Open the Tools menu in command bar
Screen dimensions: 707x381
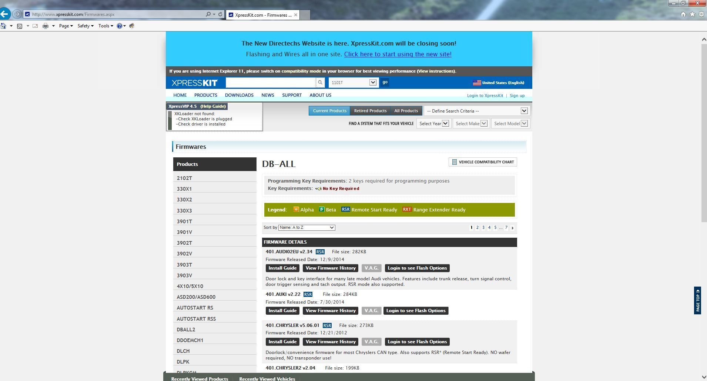[105, 26]
